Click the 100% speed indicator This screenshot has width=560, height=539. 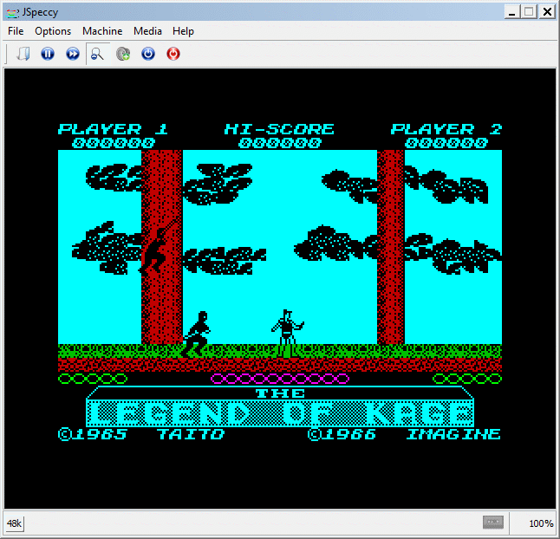(x=540, y=523)
